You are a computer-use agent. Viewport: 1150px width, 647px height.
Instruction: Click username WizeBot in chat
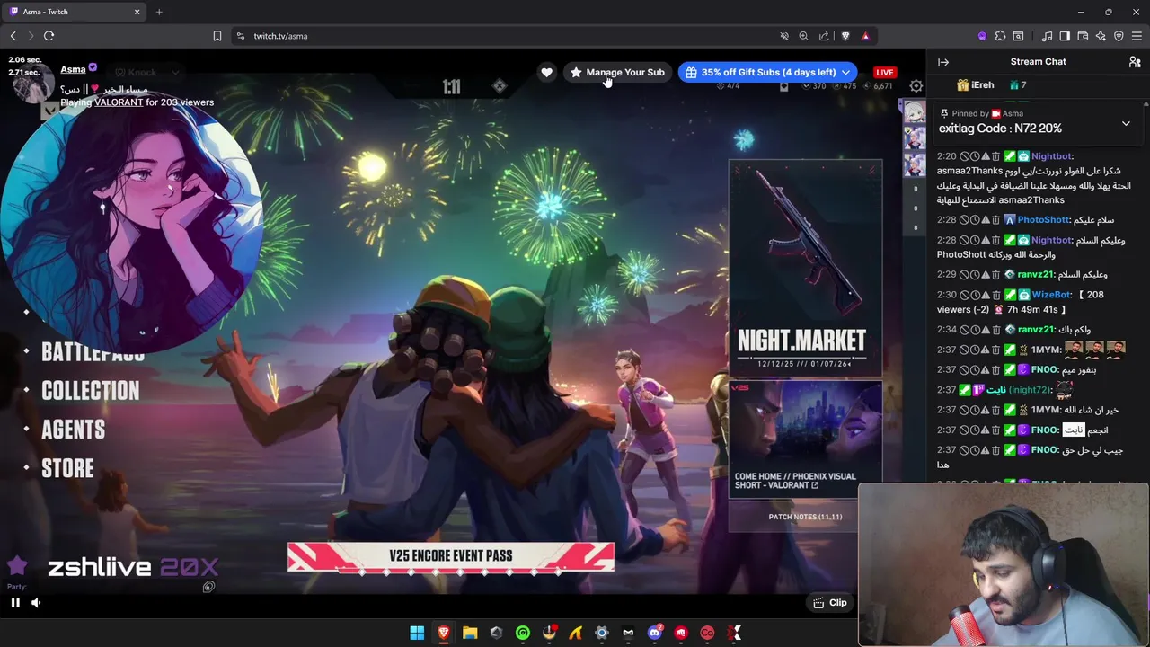click(x=1051, y=295)
